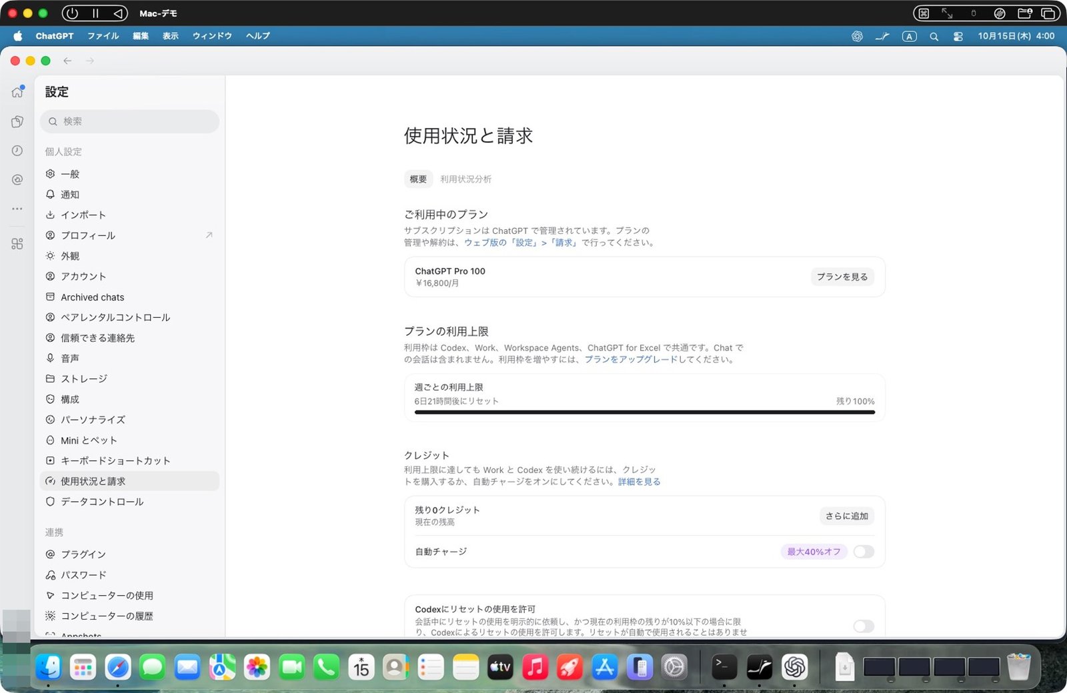Open 信頼できる連絡先 settings
Screen dimensions: 1067x693
click(x=129, y=338)
